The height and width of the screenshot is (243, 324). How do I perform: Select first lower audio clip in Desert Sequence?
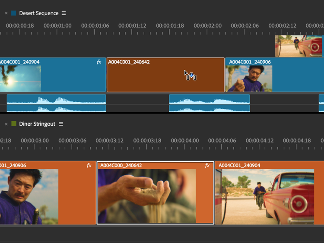coord(57,108)
